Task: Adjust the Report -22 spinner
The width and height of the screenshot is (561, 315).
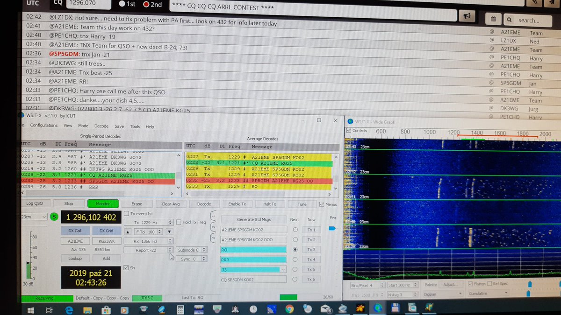Action: pyautogui.click(x=170, y=250)
